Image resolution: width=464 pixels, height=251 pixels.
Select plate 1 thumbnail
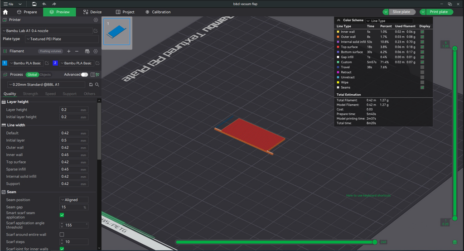tap(116, 32)
